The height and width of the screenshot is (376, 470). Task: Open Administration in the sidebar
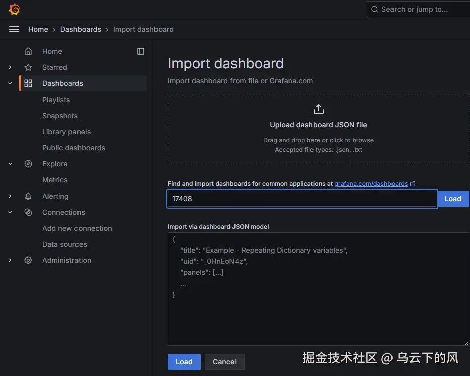tap(66, 260)
